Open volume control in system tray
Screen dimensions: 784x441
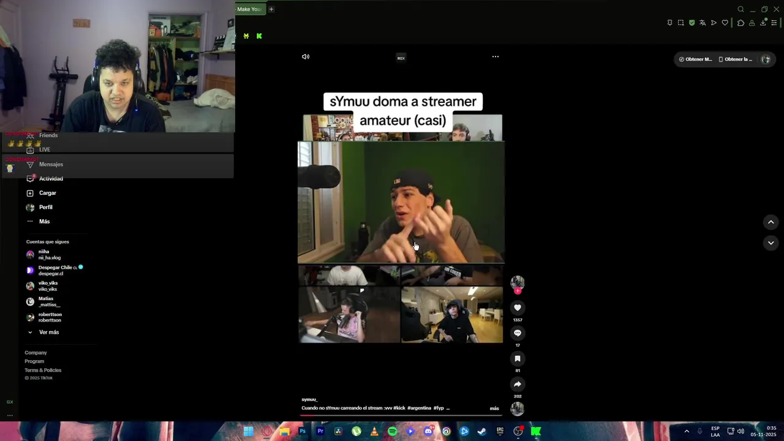[x=741, y=431]
